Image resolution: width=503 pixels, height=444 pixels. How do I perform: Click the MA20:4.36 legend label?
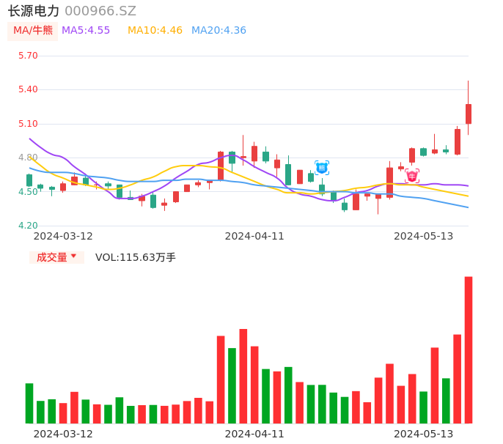pos(219,31)
